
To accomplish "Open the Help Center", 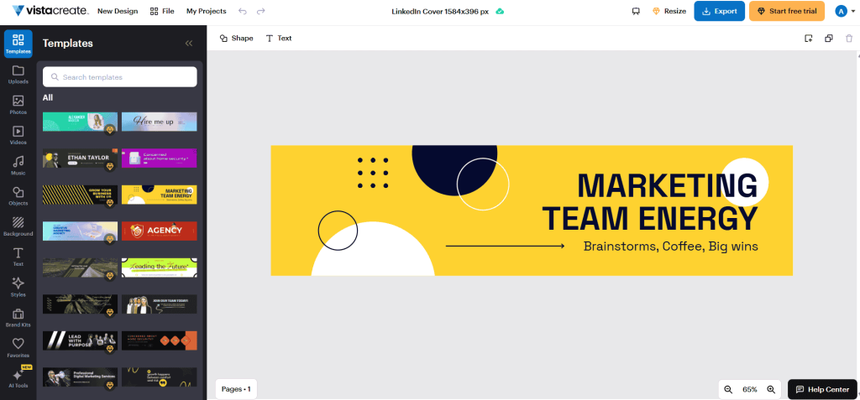I will 822,390.
